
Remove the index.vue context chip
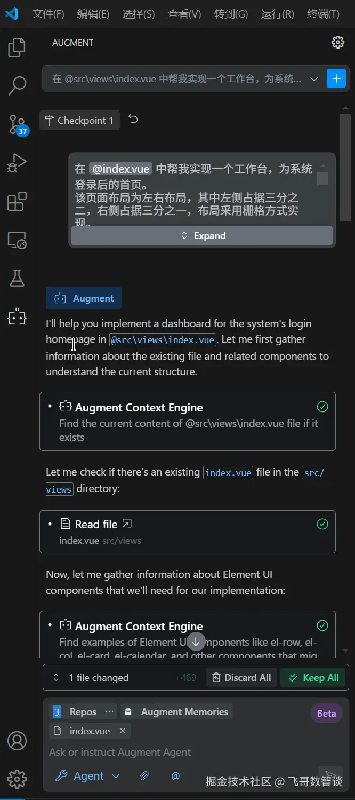[123, 731]
